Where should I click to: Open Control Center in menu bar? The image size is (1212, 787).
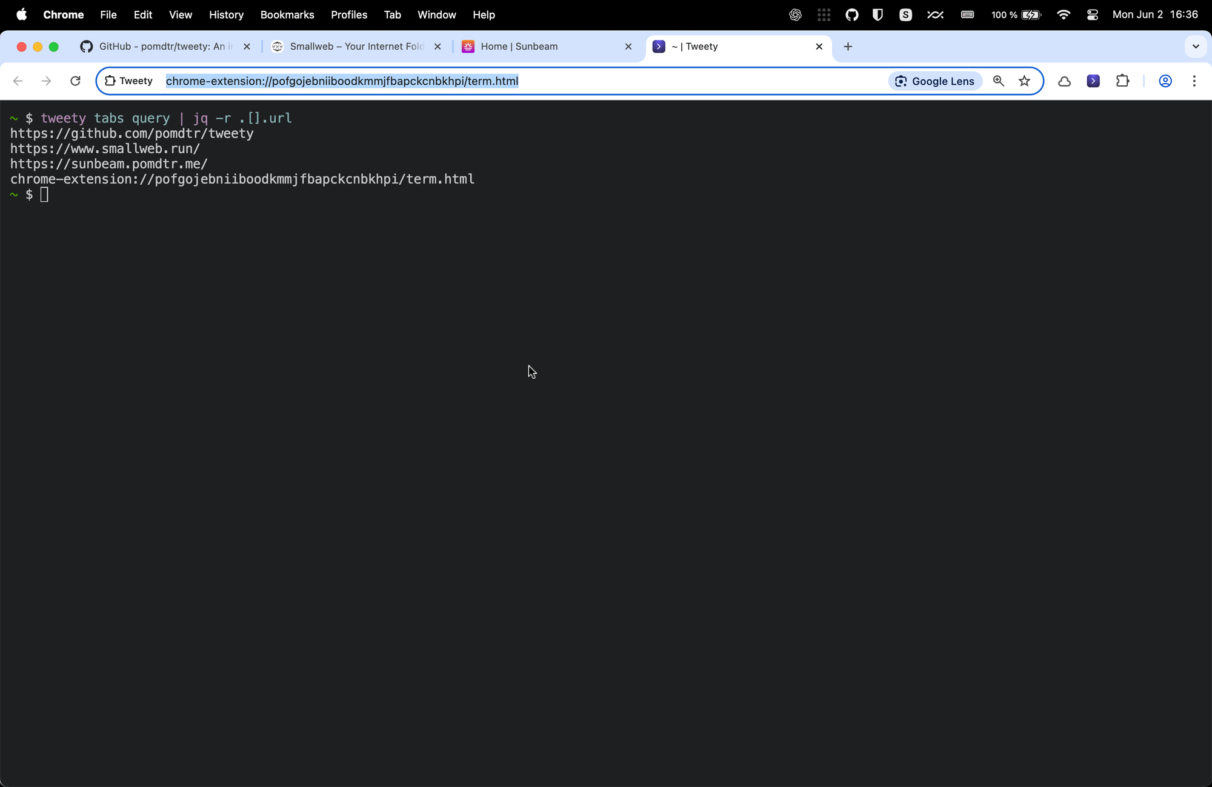(x=1092, y=15)
